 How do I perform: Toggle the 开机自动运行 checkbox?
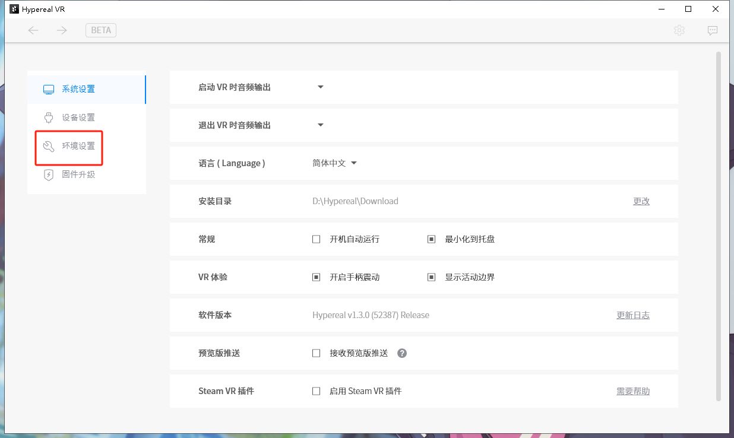(x=317, y=239)
